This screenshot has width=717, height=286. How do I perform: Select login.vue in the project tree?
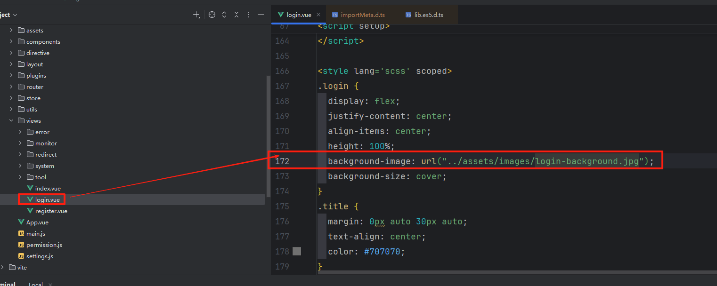click(133, 199)
